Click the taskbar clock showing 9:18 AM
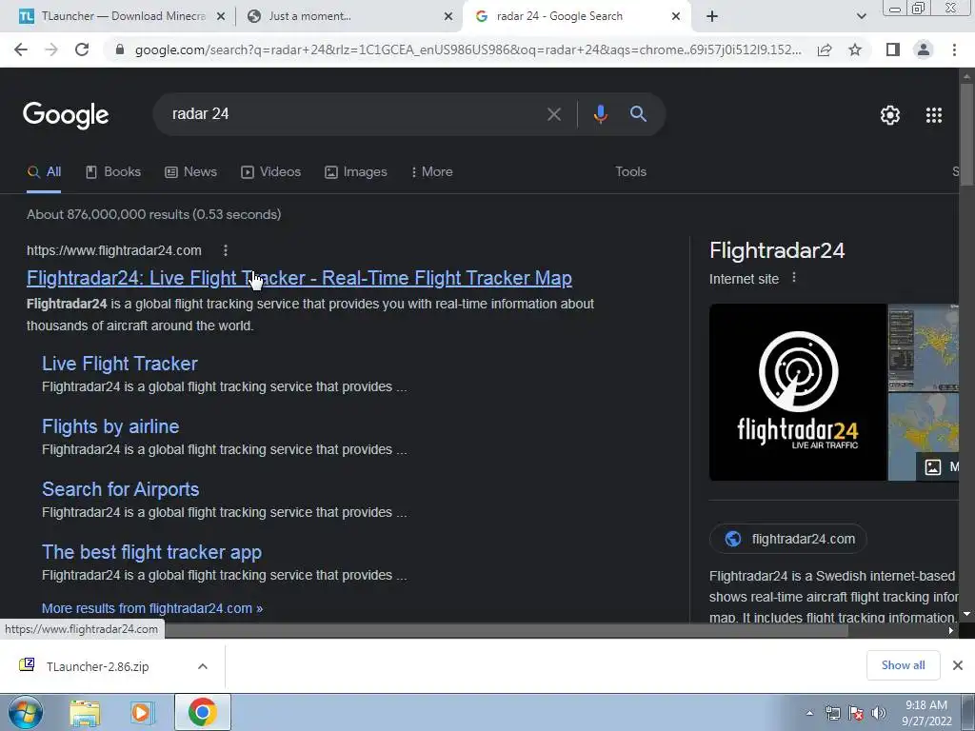Image resolution: width=975 pixels, height=731 pixels. 925,713
